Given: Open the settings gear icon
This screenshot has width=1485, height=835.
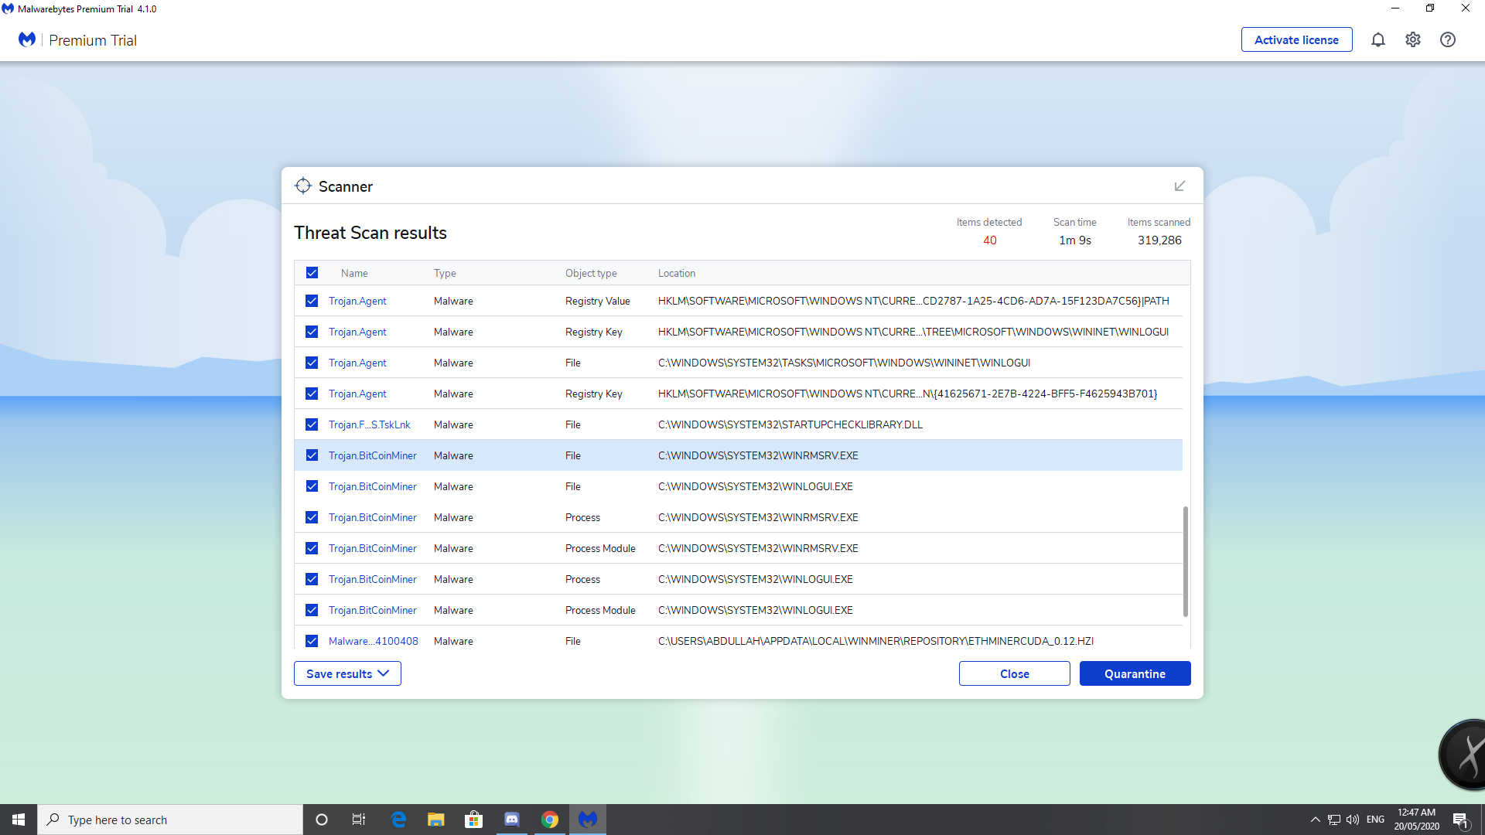Looking at the screenshot, I should [1412, 39].
